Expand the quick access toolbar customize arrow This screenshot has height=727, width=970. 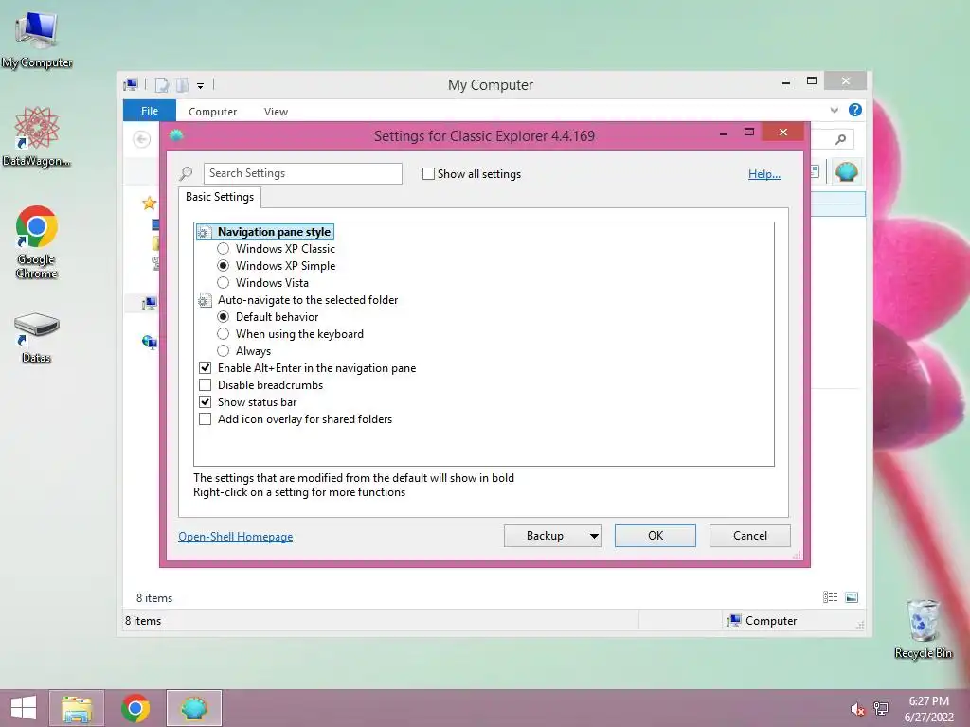(201, 85)
